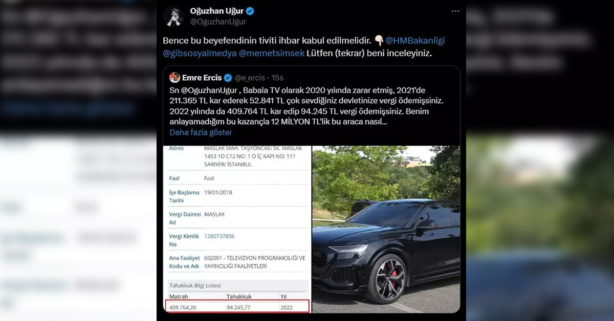Click the verified badge next to Emre Ercis
Viewport: 614px width, 321px height.
[x=228, y=78]
